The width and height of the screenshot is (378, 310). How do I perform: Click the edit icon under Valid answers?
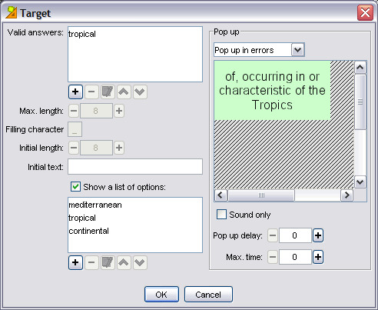coord(108,92)
